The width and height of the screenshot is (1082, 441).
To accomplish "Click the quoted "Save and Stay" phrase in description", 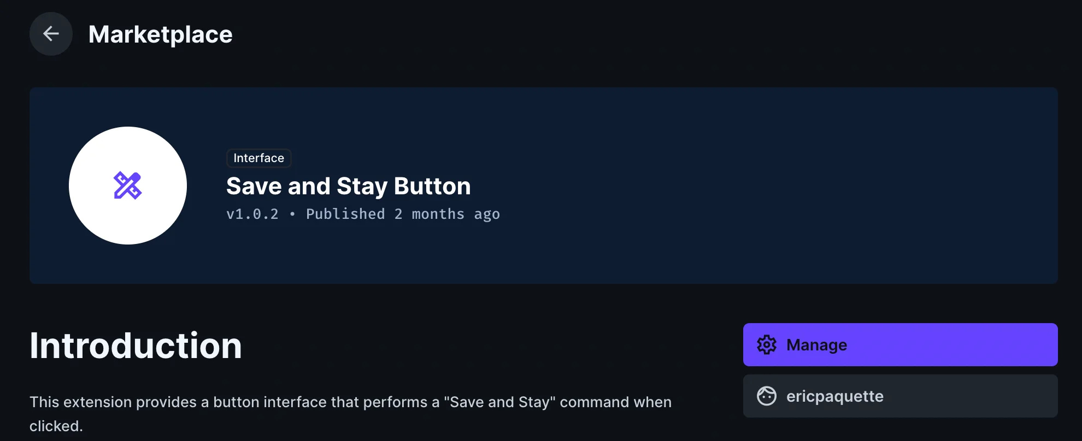I will point(499,402).
